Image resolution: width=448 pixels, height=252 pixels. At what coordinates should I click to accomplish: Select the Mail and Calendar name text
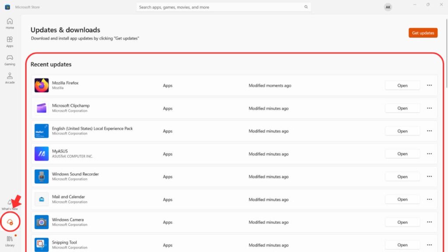69,197
